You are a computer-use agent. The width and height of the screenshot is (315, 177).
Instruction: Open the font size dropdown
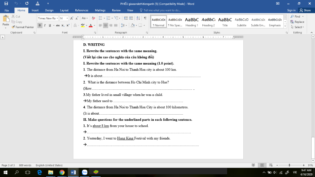tap(67, 18)
